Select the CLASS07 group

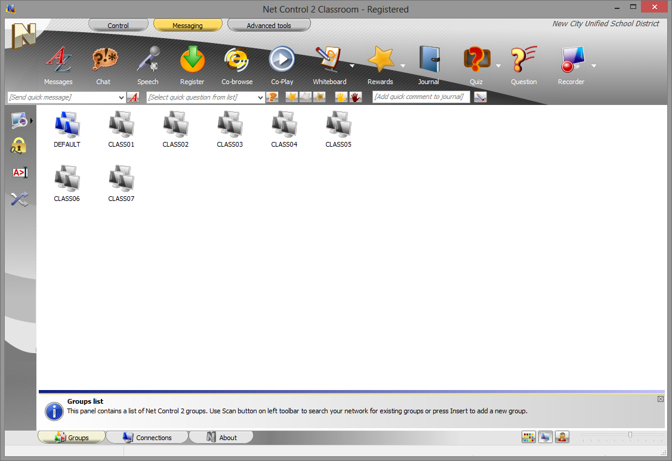click(121, 183)
